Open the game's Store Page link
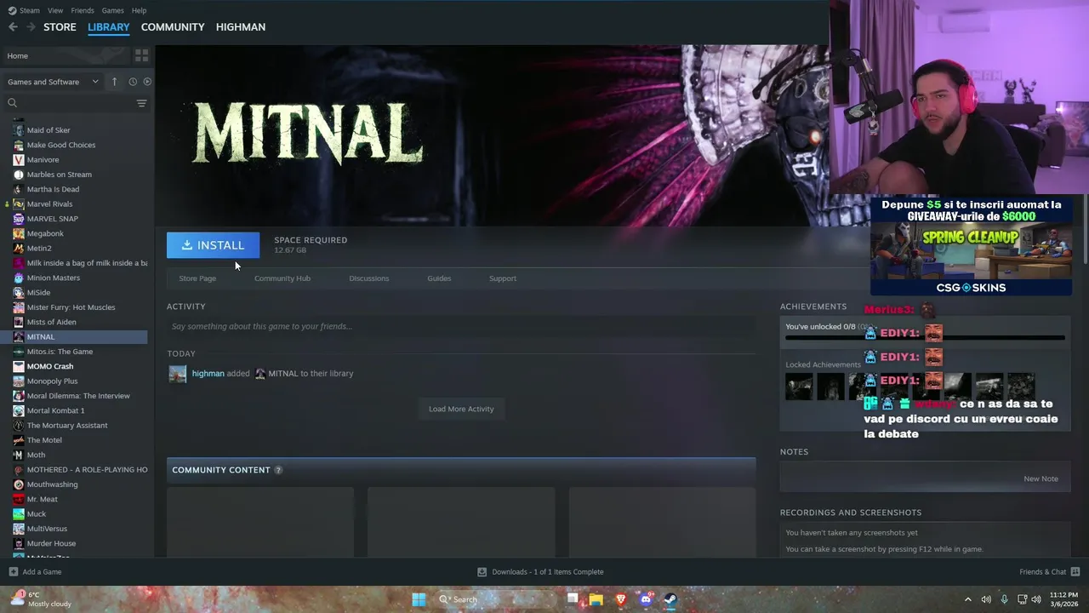1089x613 pixels. (197, 278)
